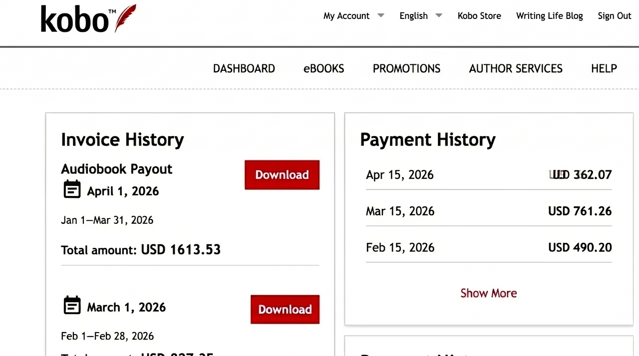Click the USD 761.26 payment amount
This screenshot has width=639, height=356.
click(x=580, y=211)
